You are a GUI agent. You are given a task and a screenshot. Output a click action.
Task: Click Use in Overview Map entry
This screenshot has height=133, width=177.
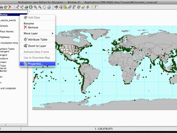click(37, 58)
